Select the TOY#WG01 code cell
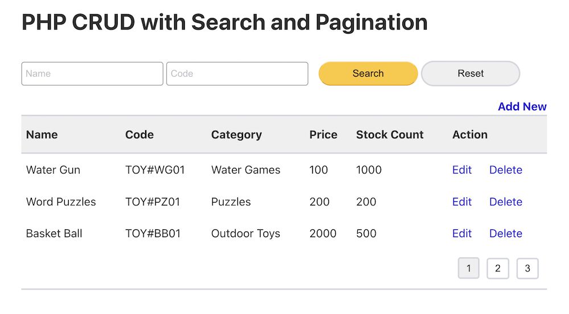This screenshot has height=314, width=569. coord(155,170)
